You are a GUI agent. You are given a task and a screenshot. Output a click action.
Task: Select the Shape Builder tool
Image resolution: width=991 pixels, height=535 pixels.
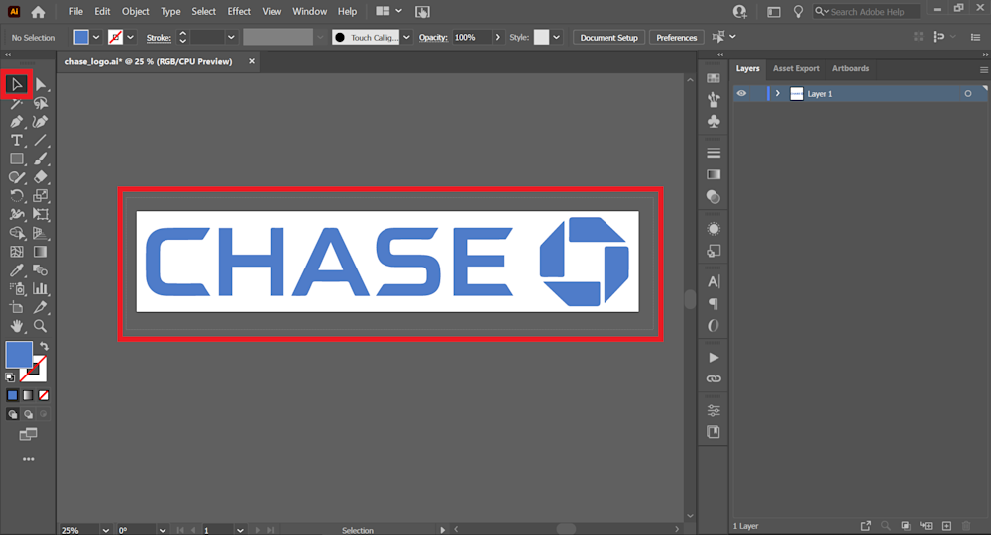17,233
